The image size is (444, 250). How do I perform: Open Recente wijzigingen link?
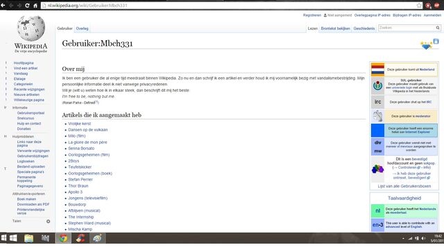click(29, 90)
